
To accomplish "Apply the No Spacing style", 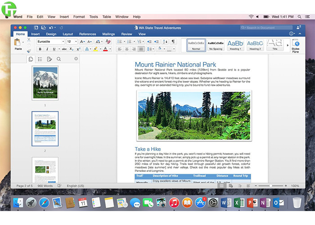I will [216, 45].
